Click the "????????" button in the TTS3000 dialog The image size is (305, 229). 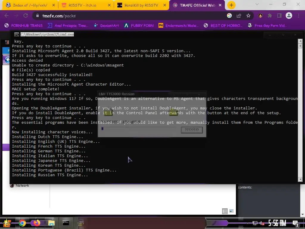[x=192, y=130]
